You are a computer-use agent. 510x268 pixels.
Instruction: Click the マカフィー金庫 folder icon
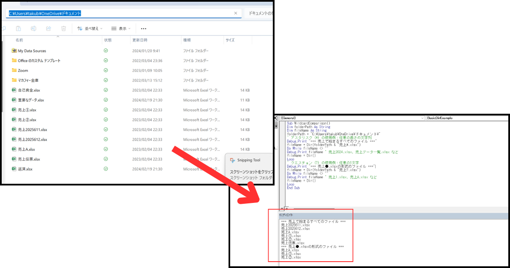14,80
